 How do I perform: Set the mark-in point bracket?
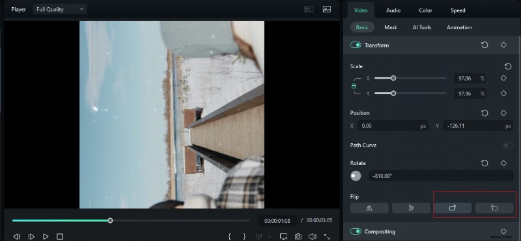(x=229, y=236)
